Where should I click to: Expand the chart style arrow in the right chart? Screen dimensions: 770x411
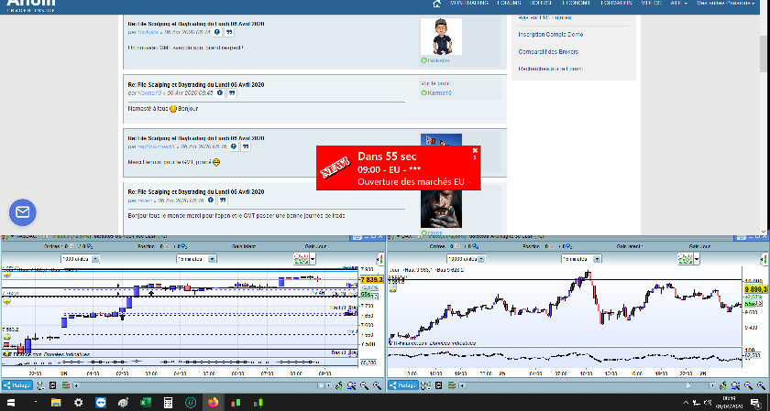pyautogui.click(x=697, y=259)
